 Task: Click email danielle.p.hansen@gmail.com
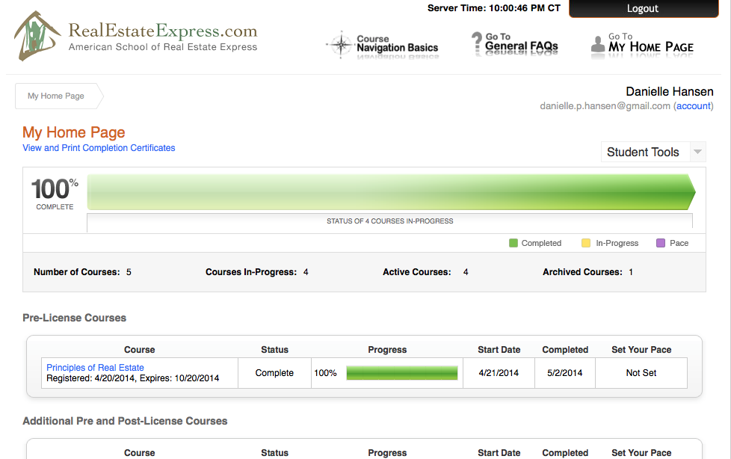pos(605,106)
